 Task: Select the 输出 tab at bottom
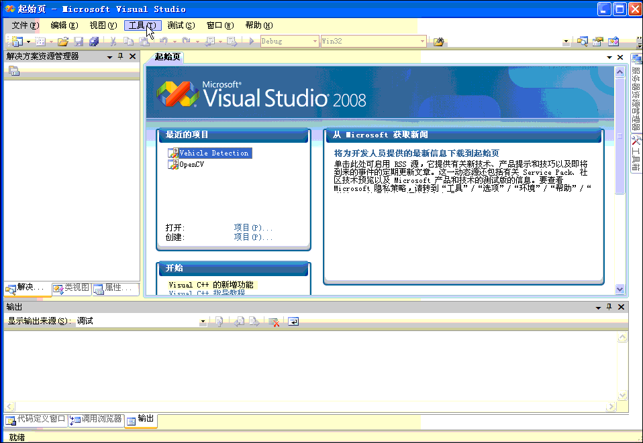point(141,420)
